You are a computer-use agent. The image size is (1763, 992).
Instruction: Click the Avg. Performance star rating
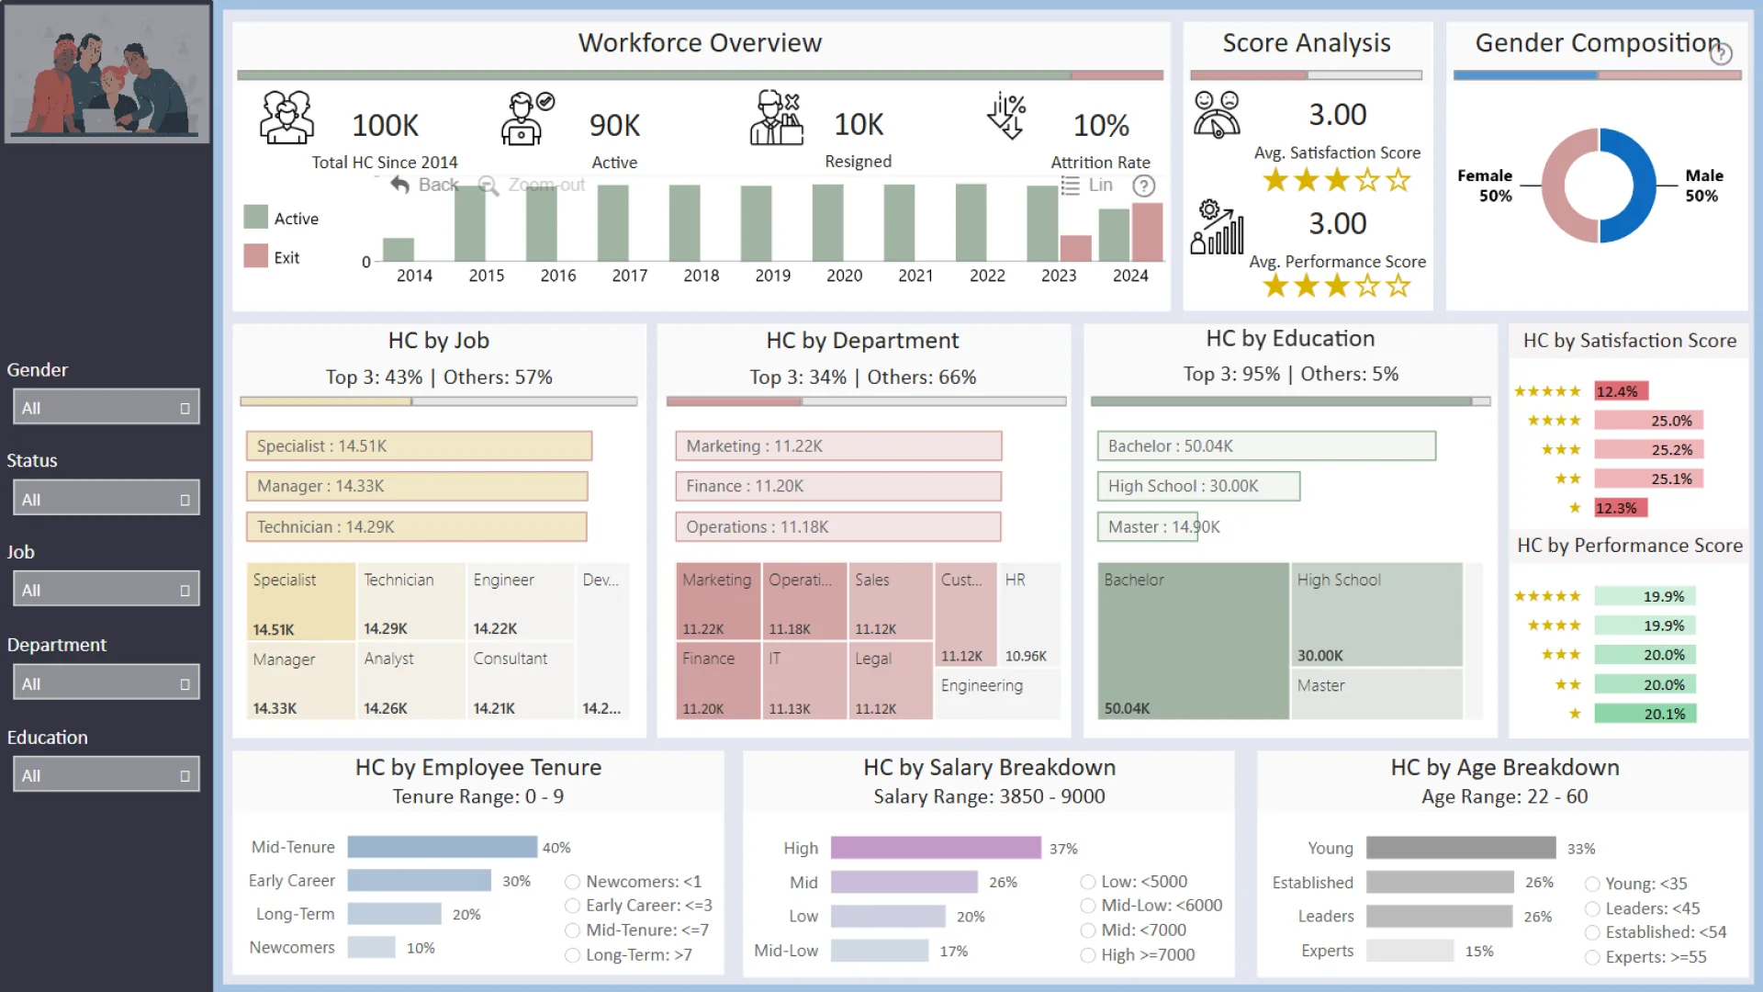click(x=1337, y=286)
